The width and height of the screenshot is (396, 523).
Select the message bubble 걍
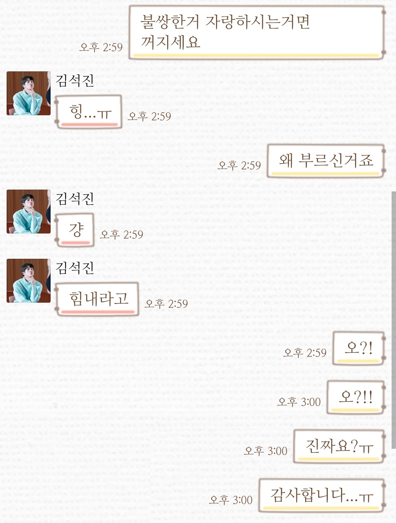[x=74, y=230]
